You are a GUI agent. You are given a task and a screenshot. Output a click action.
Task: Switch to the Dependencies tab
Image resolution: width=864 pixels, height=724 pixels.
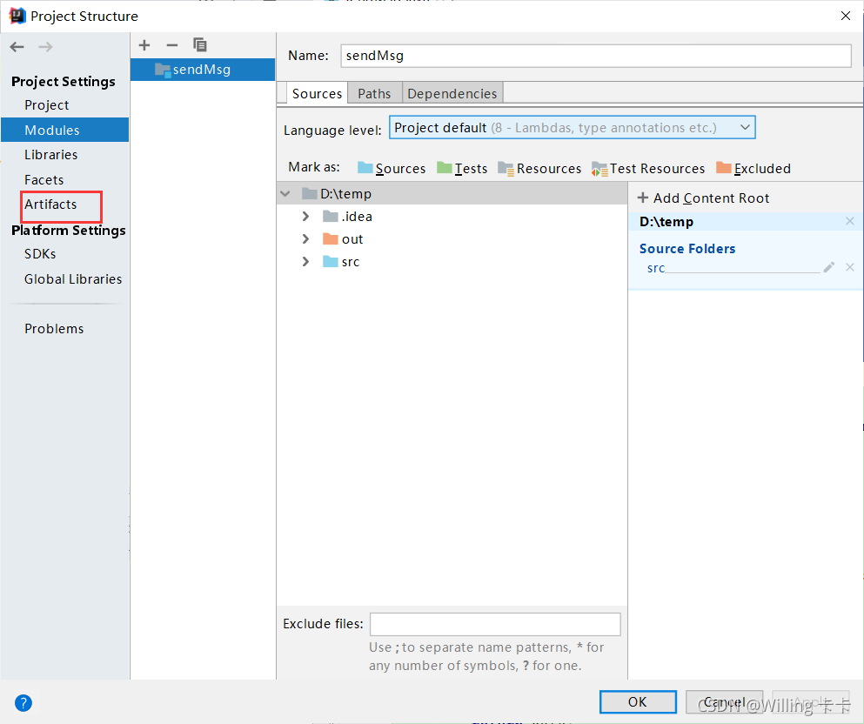452,94
